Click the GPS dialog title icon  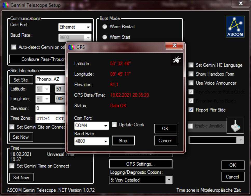click(x=71, y=47)
